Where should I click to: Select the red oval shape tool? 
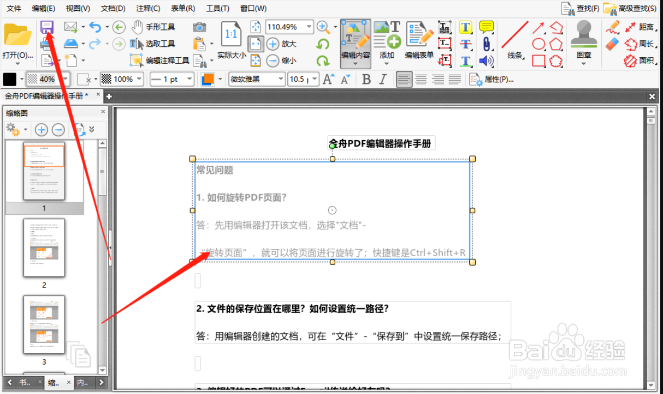[538, 44]
